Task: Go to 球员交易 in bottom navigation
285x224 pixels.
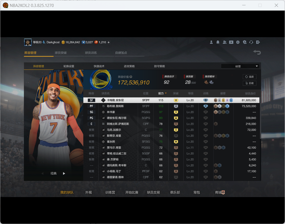Action: pyautogui.click(x=153, y=192)
